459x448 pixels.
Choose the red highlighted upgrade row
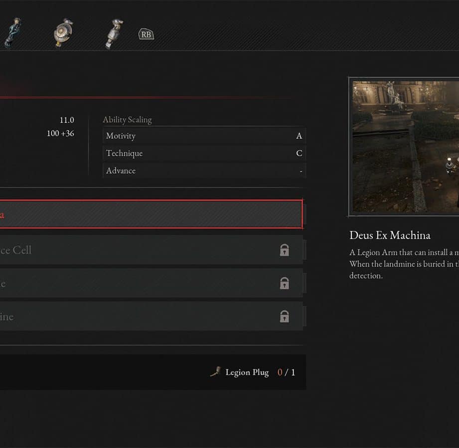click(151, 214)
